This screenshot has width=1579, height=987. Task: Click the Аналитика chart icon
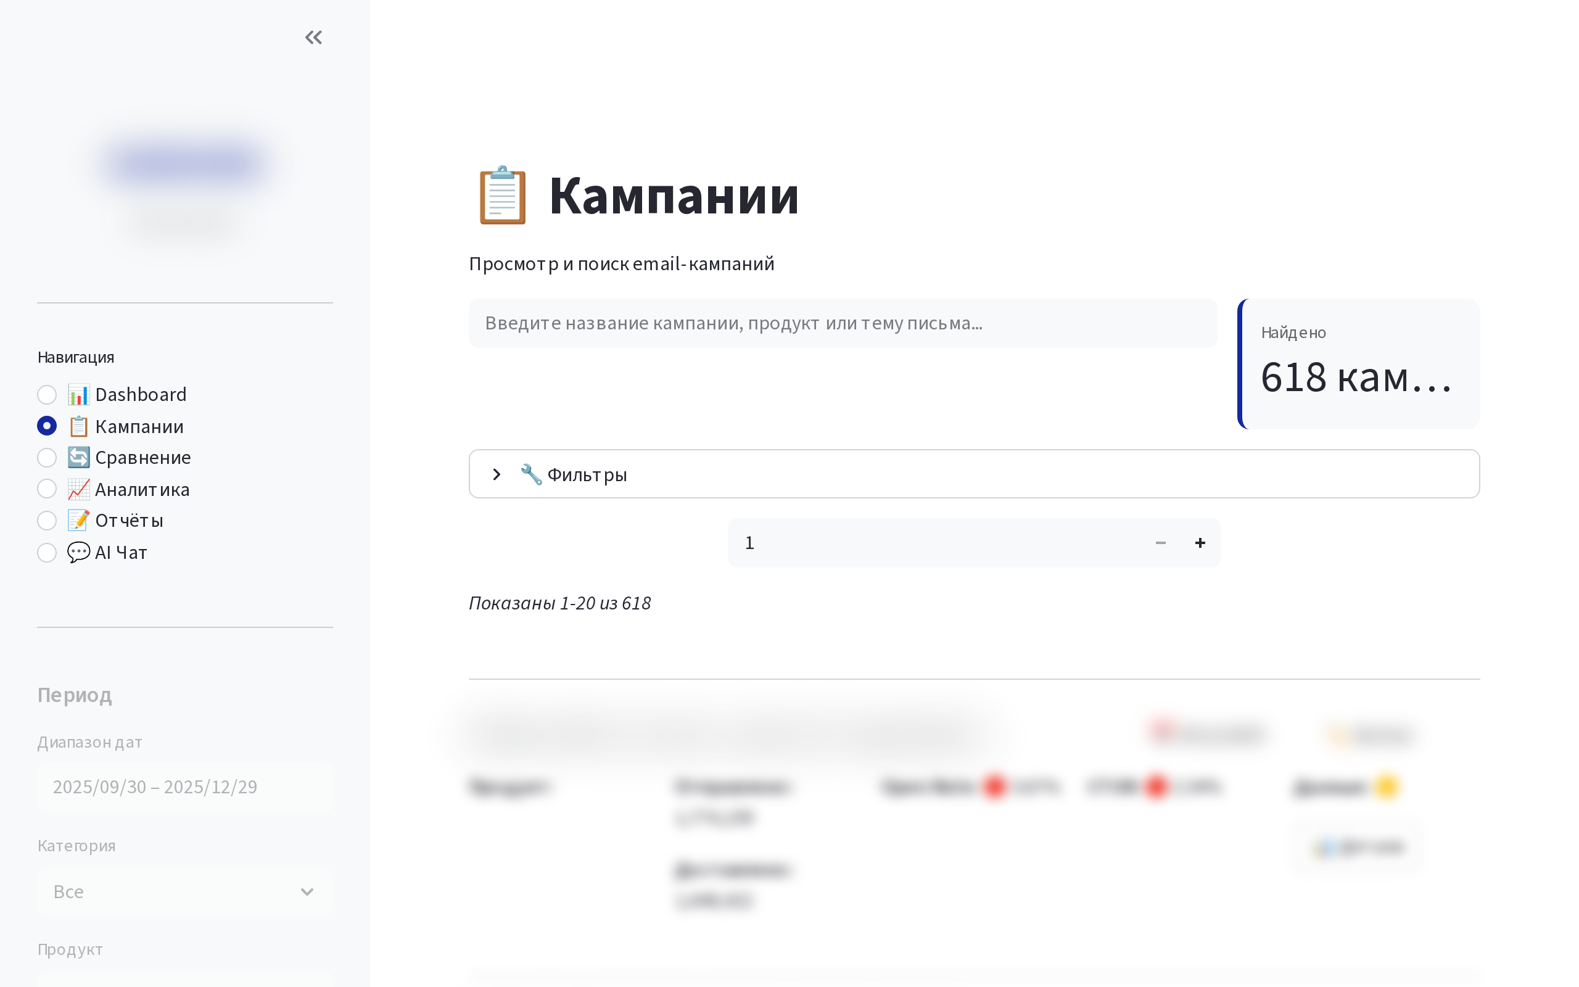[x=78, y=489]
